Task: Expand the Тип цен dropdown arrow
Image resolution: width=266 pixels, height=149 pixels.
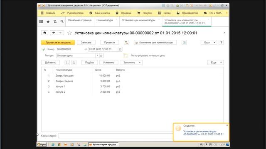Action: click(x=97, y=55)
